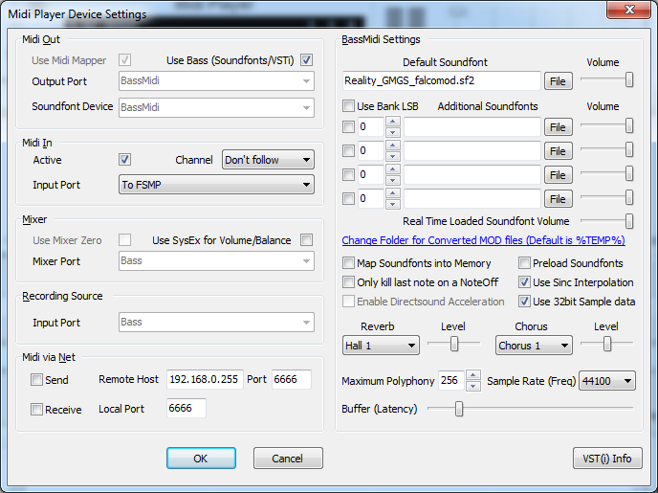Uncheck Use 32bit Sample data

click(524, 302)
